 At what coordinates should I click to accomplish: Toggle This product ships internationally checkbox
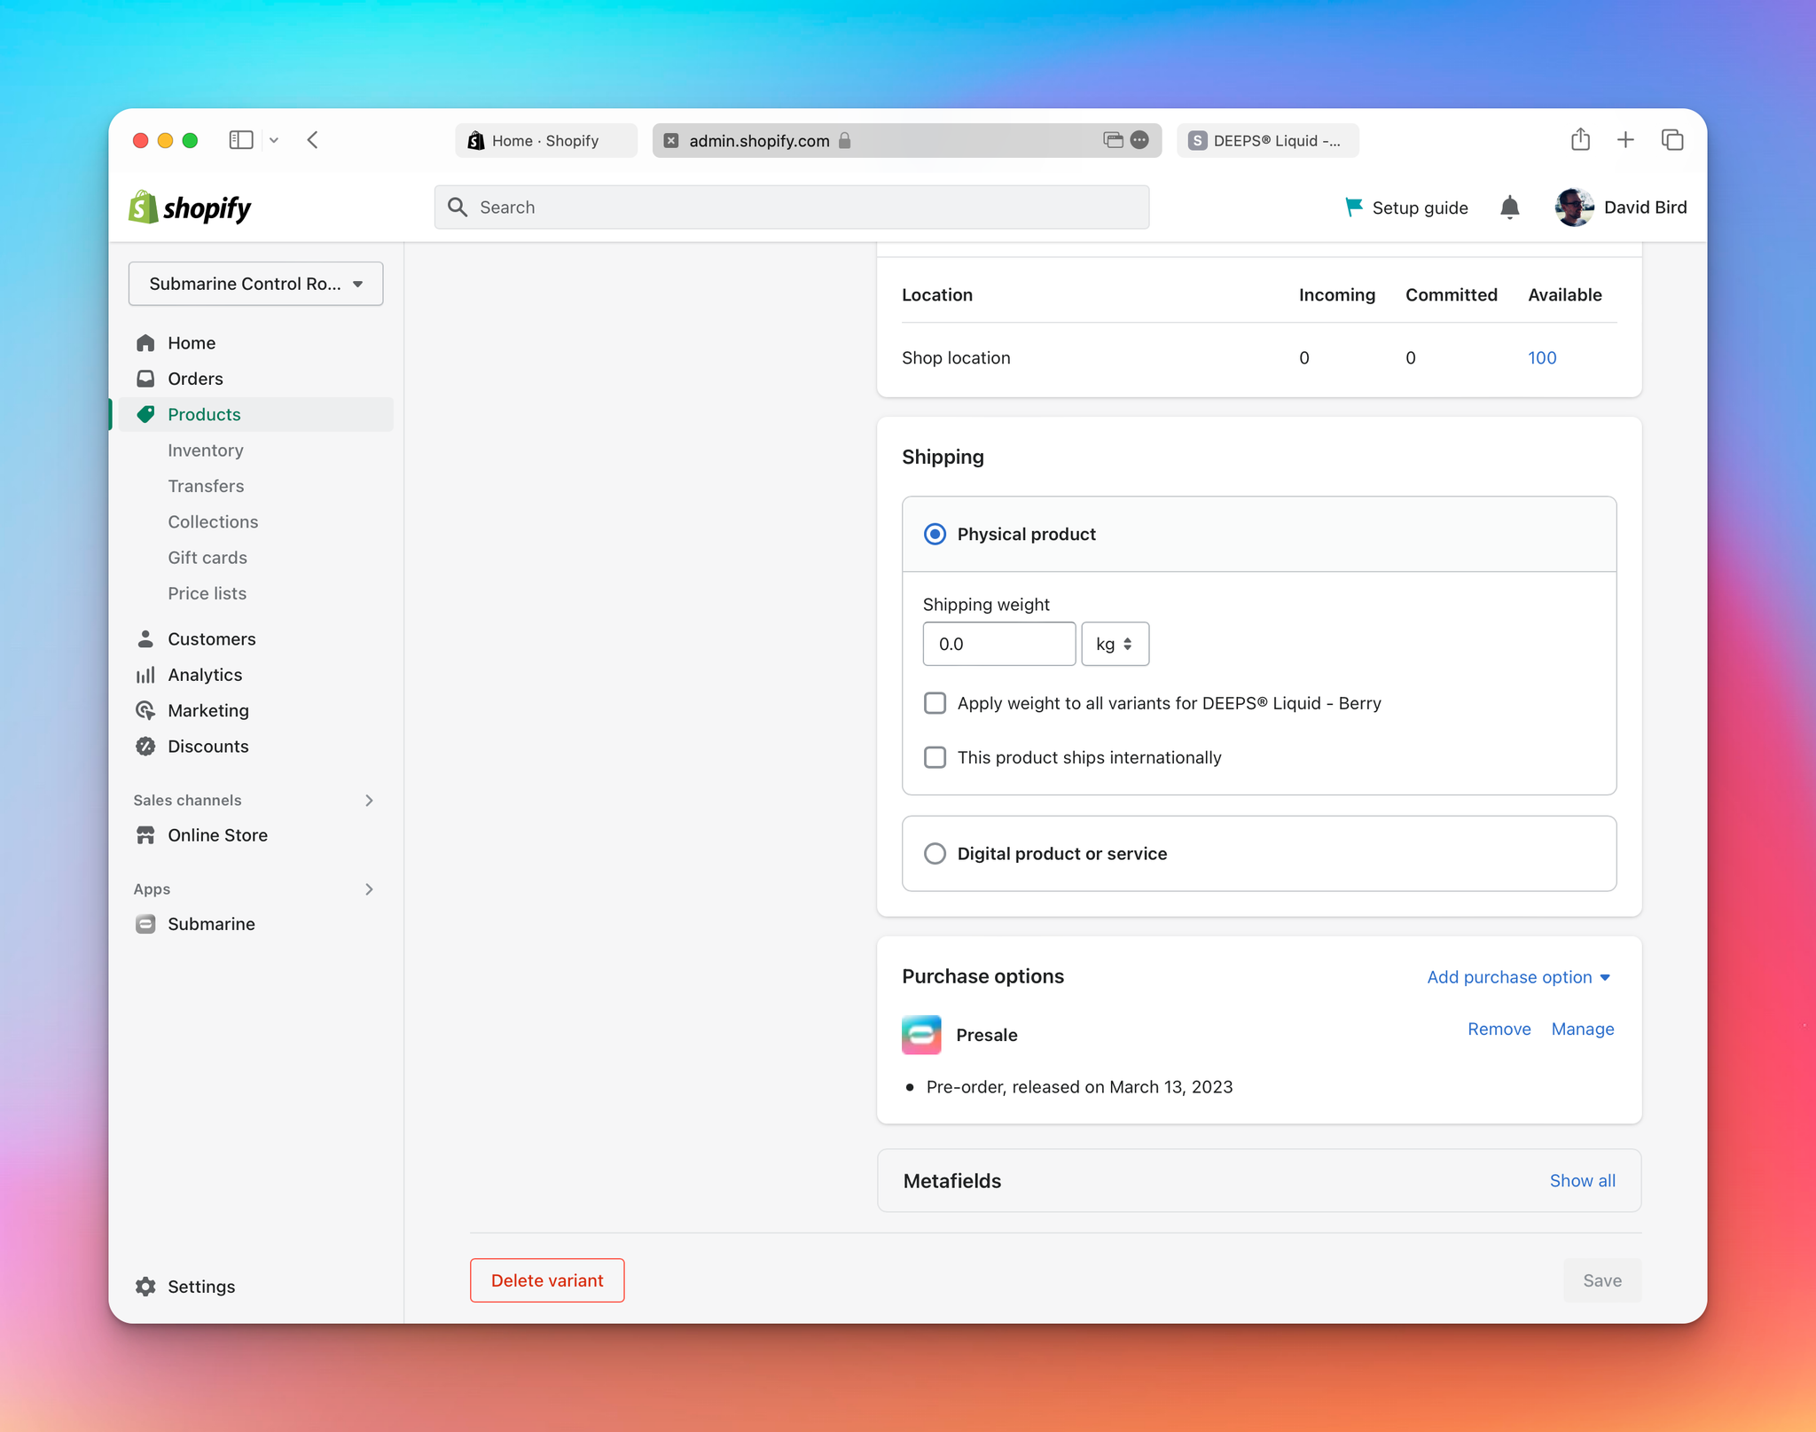click(x=935, y=757)
